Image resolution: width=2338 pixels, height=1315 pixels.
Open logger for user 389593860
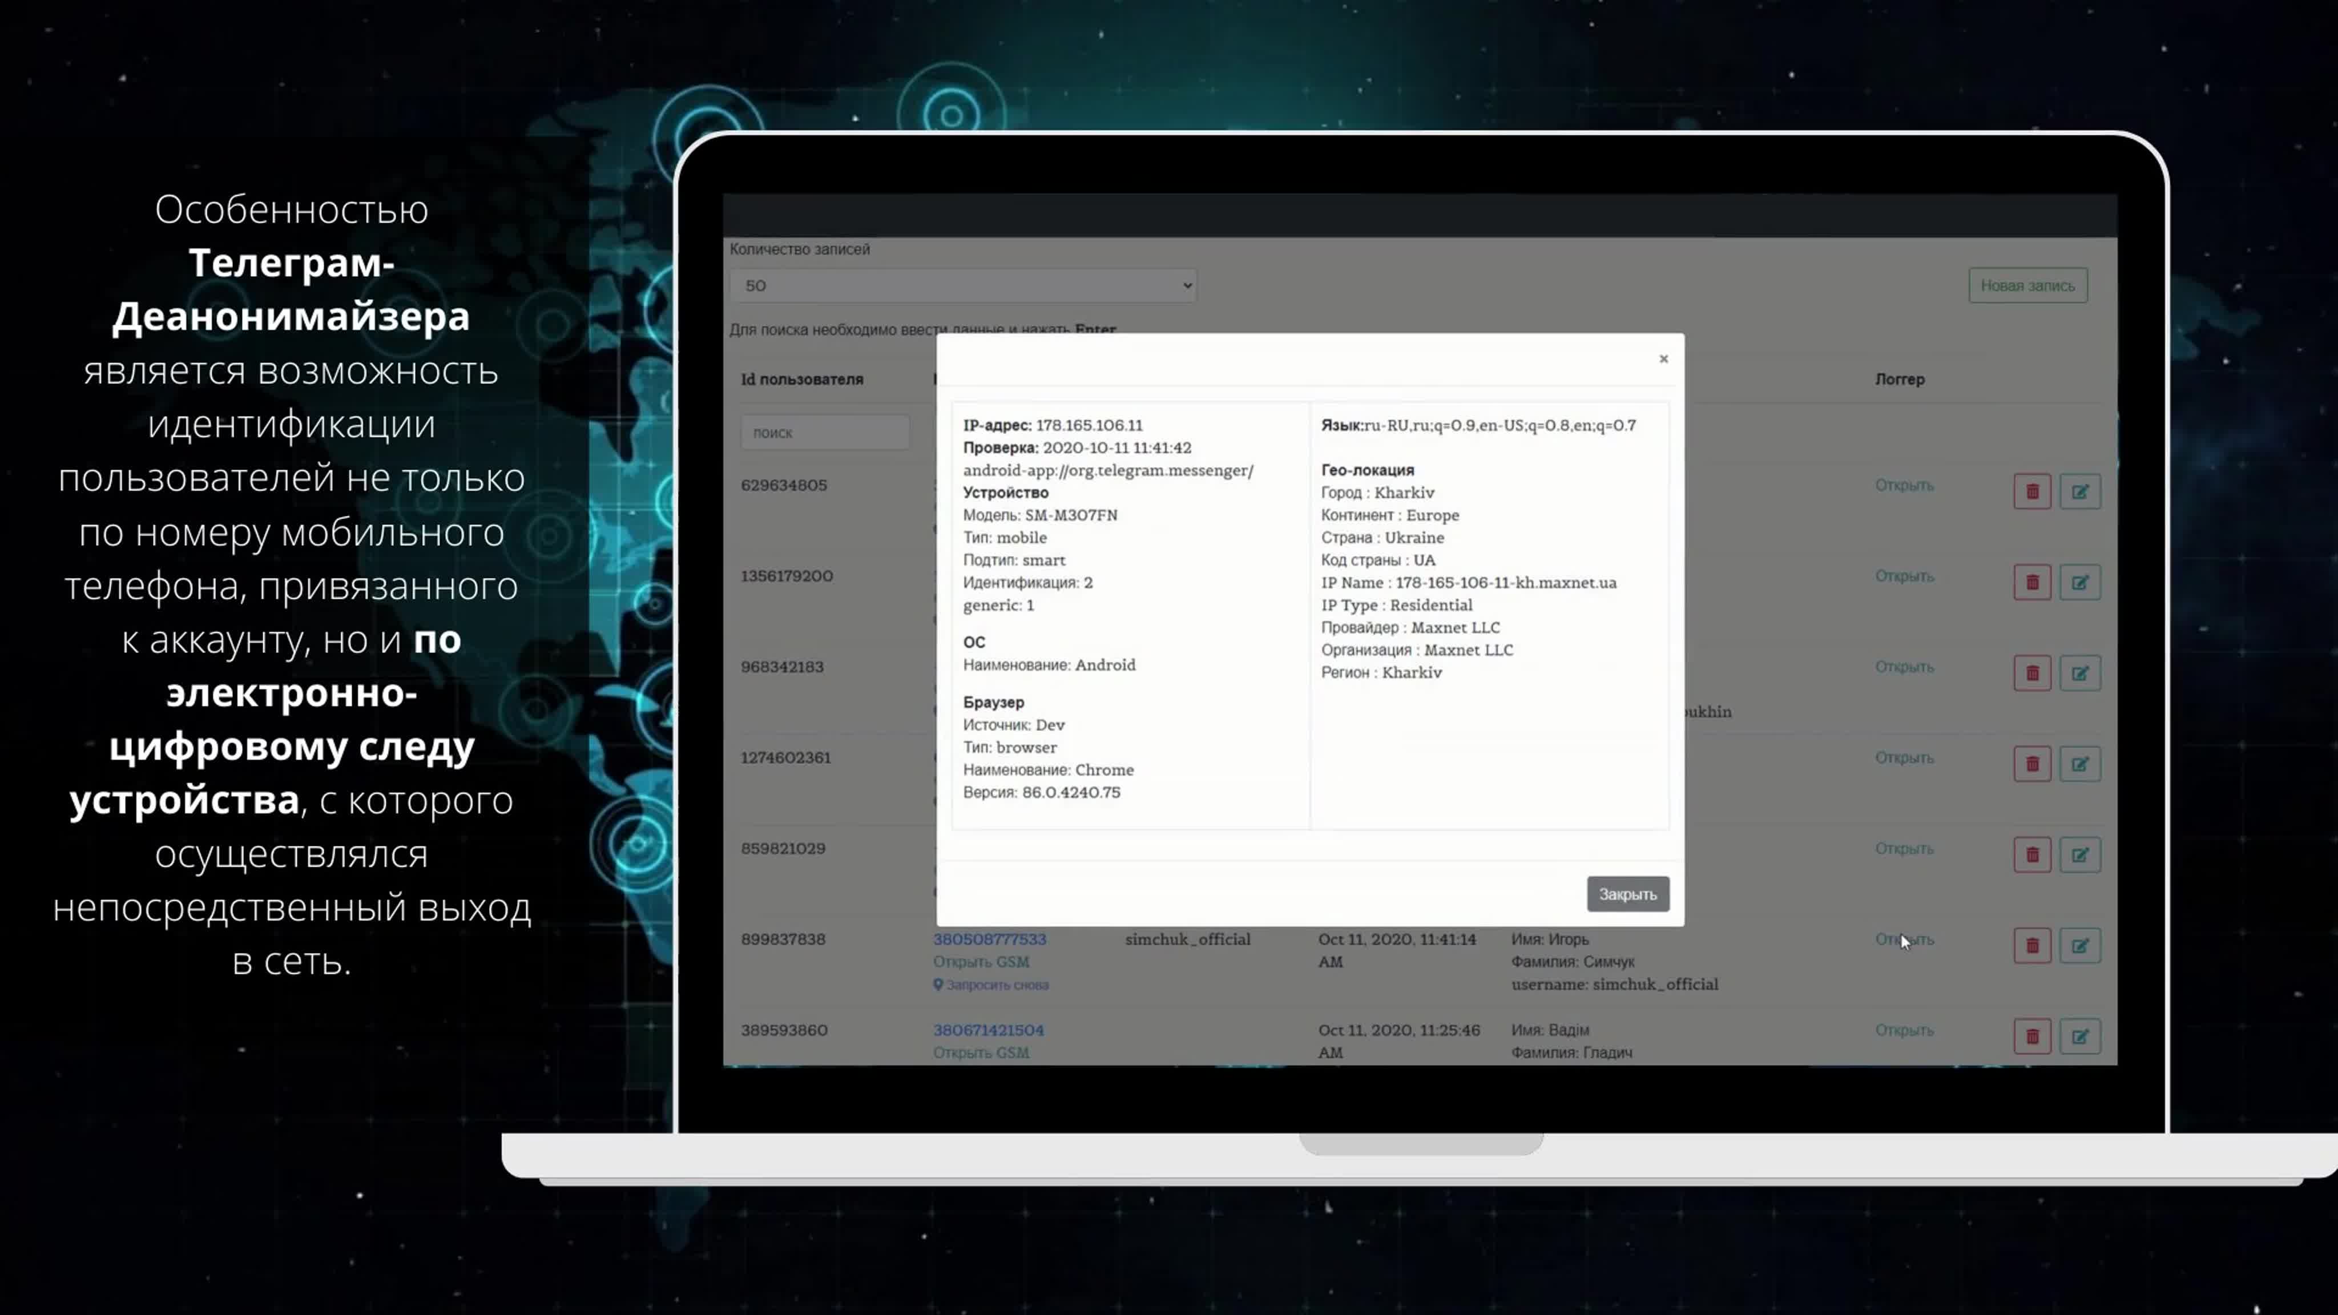[x=1903, y=1029]
